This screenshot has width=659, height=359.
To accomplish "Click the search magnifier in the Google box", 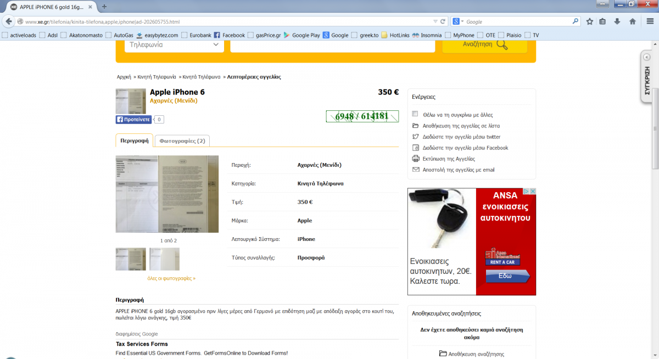I will (x=576, y=21).
